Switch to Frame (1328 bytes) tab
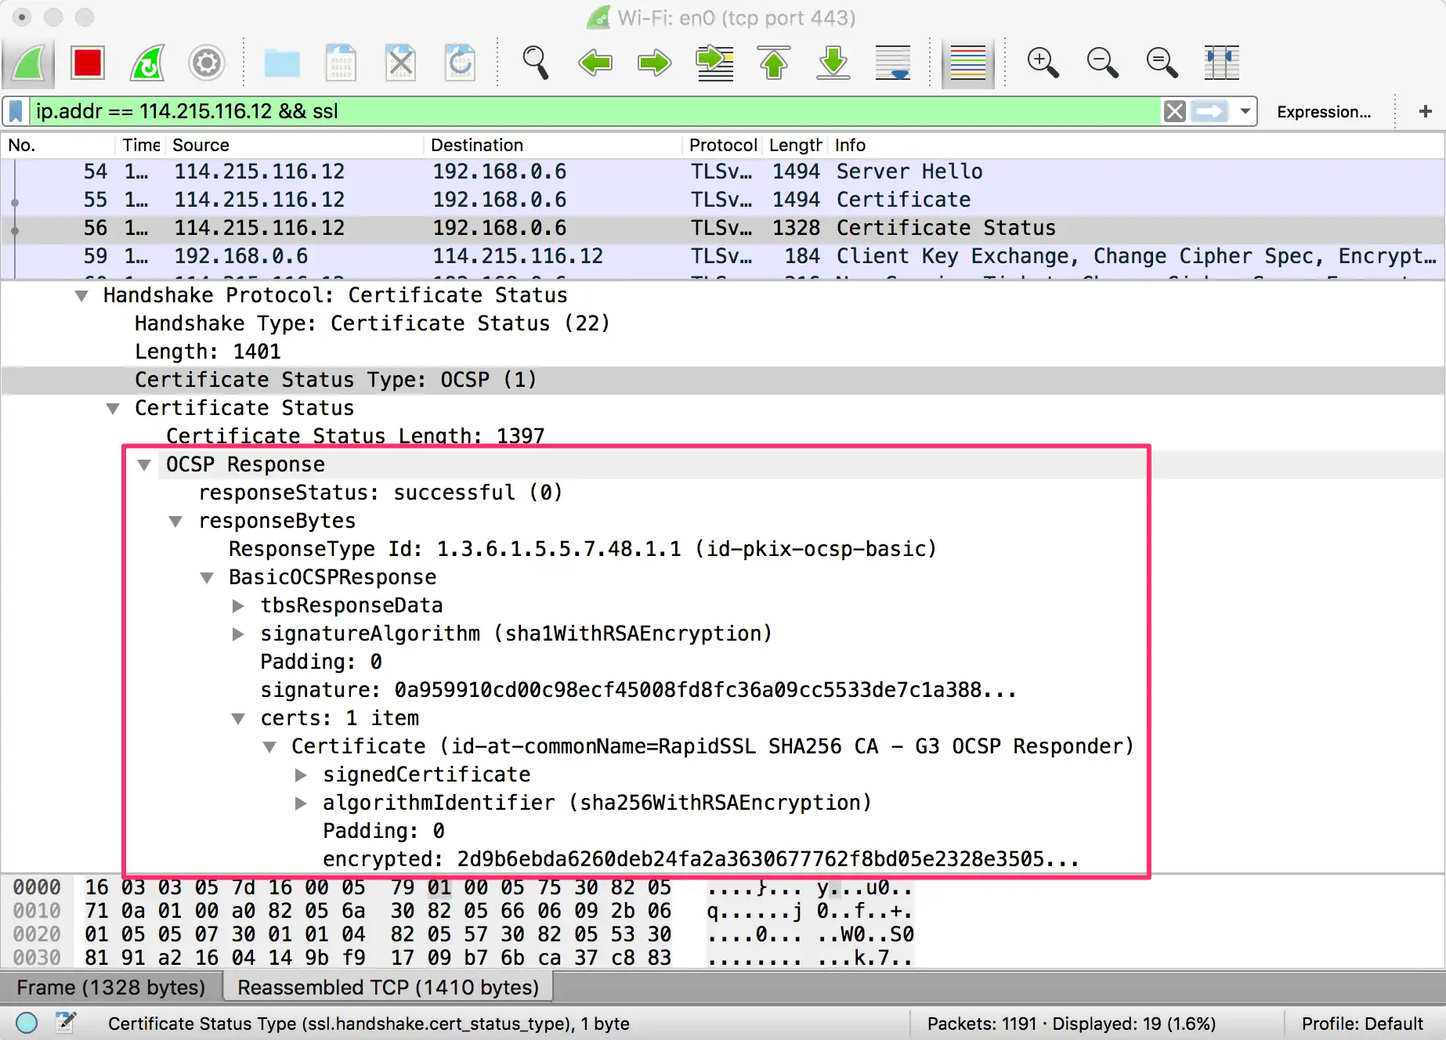This screenshot has width=1446, height=1040. coord(111,988)
